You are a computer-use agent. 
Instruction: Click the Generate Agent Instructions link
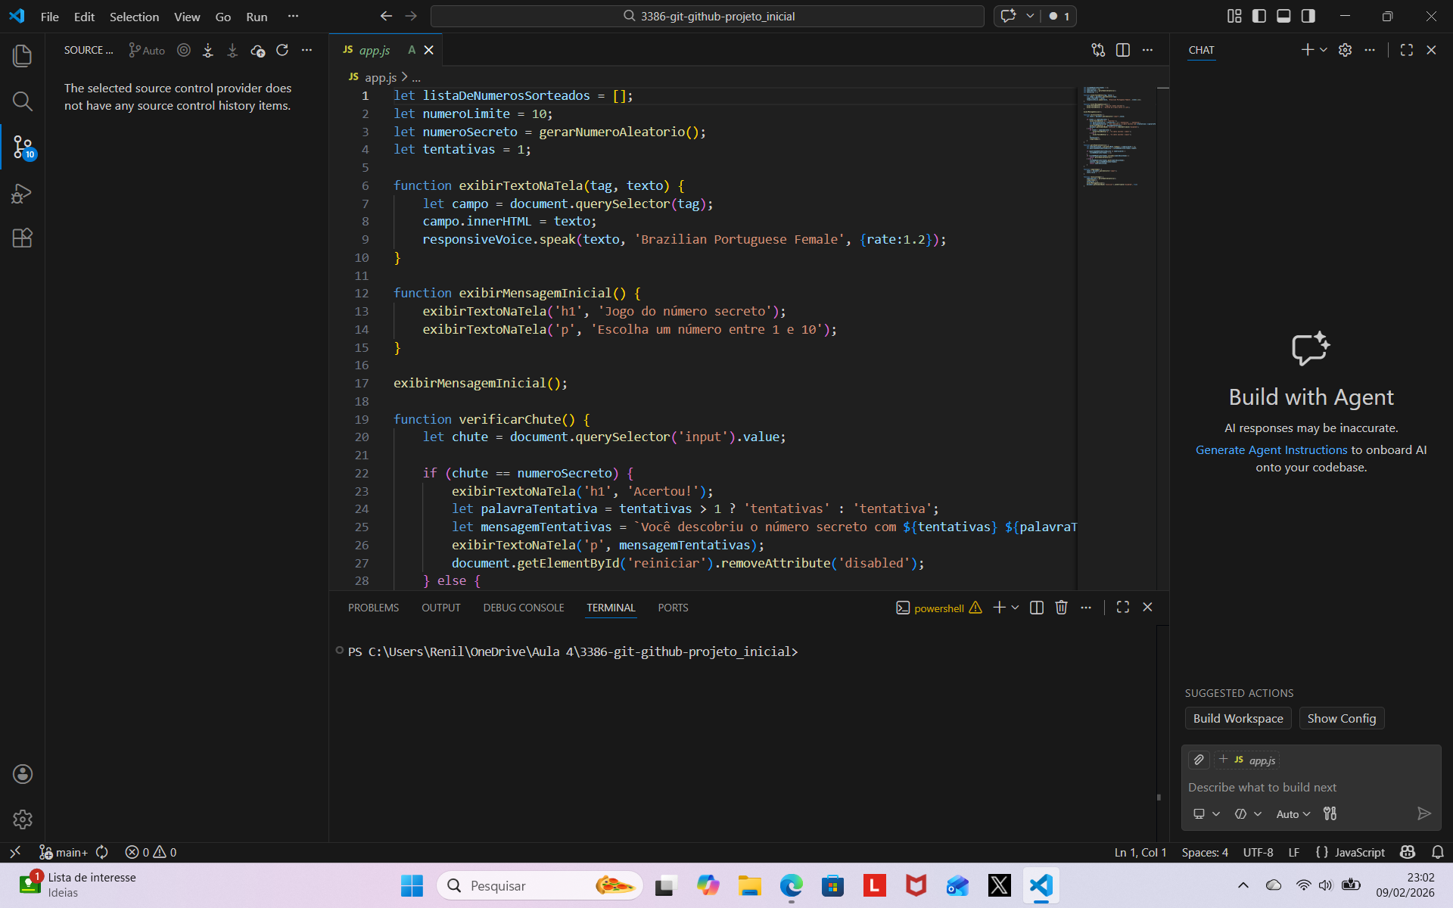click(x=1271, y=449)
